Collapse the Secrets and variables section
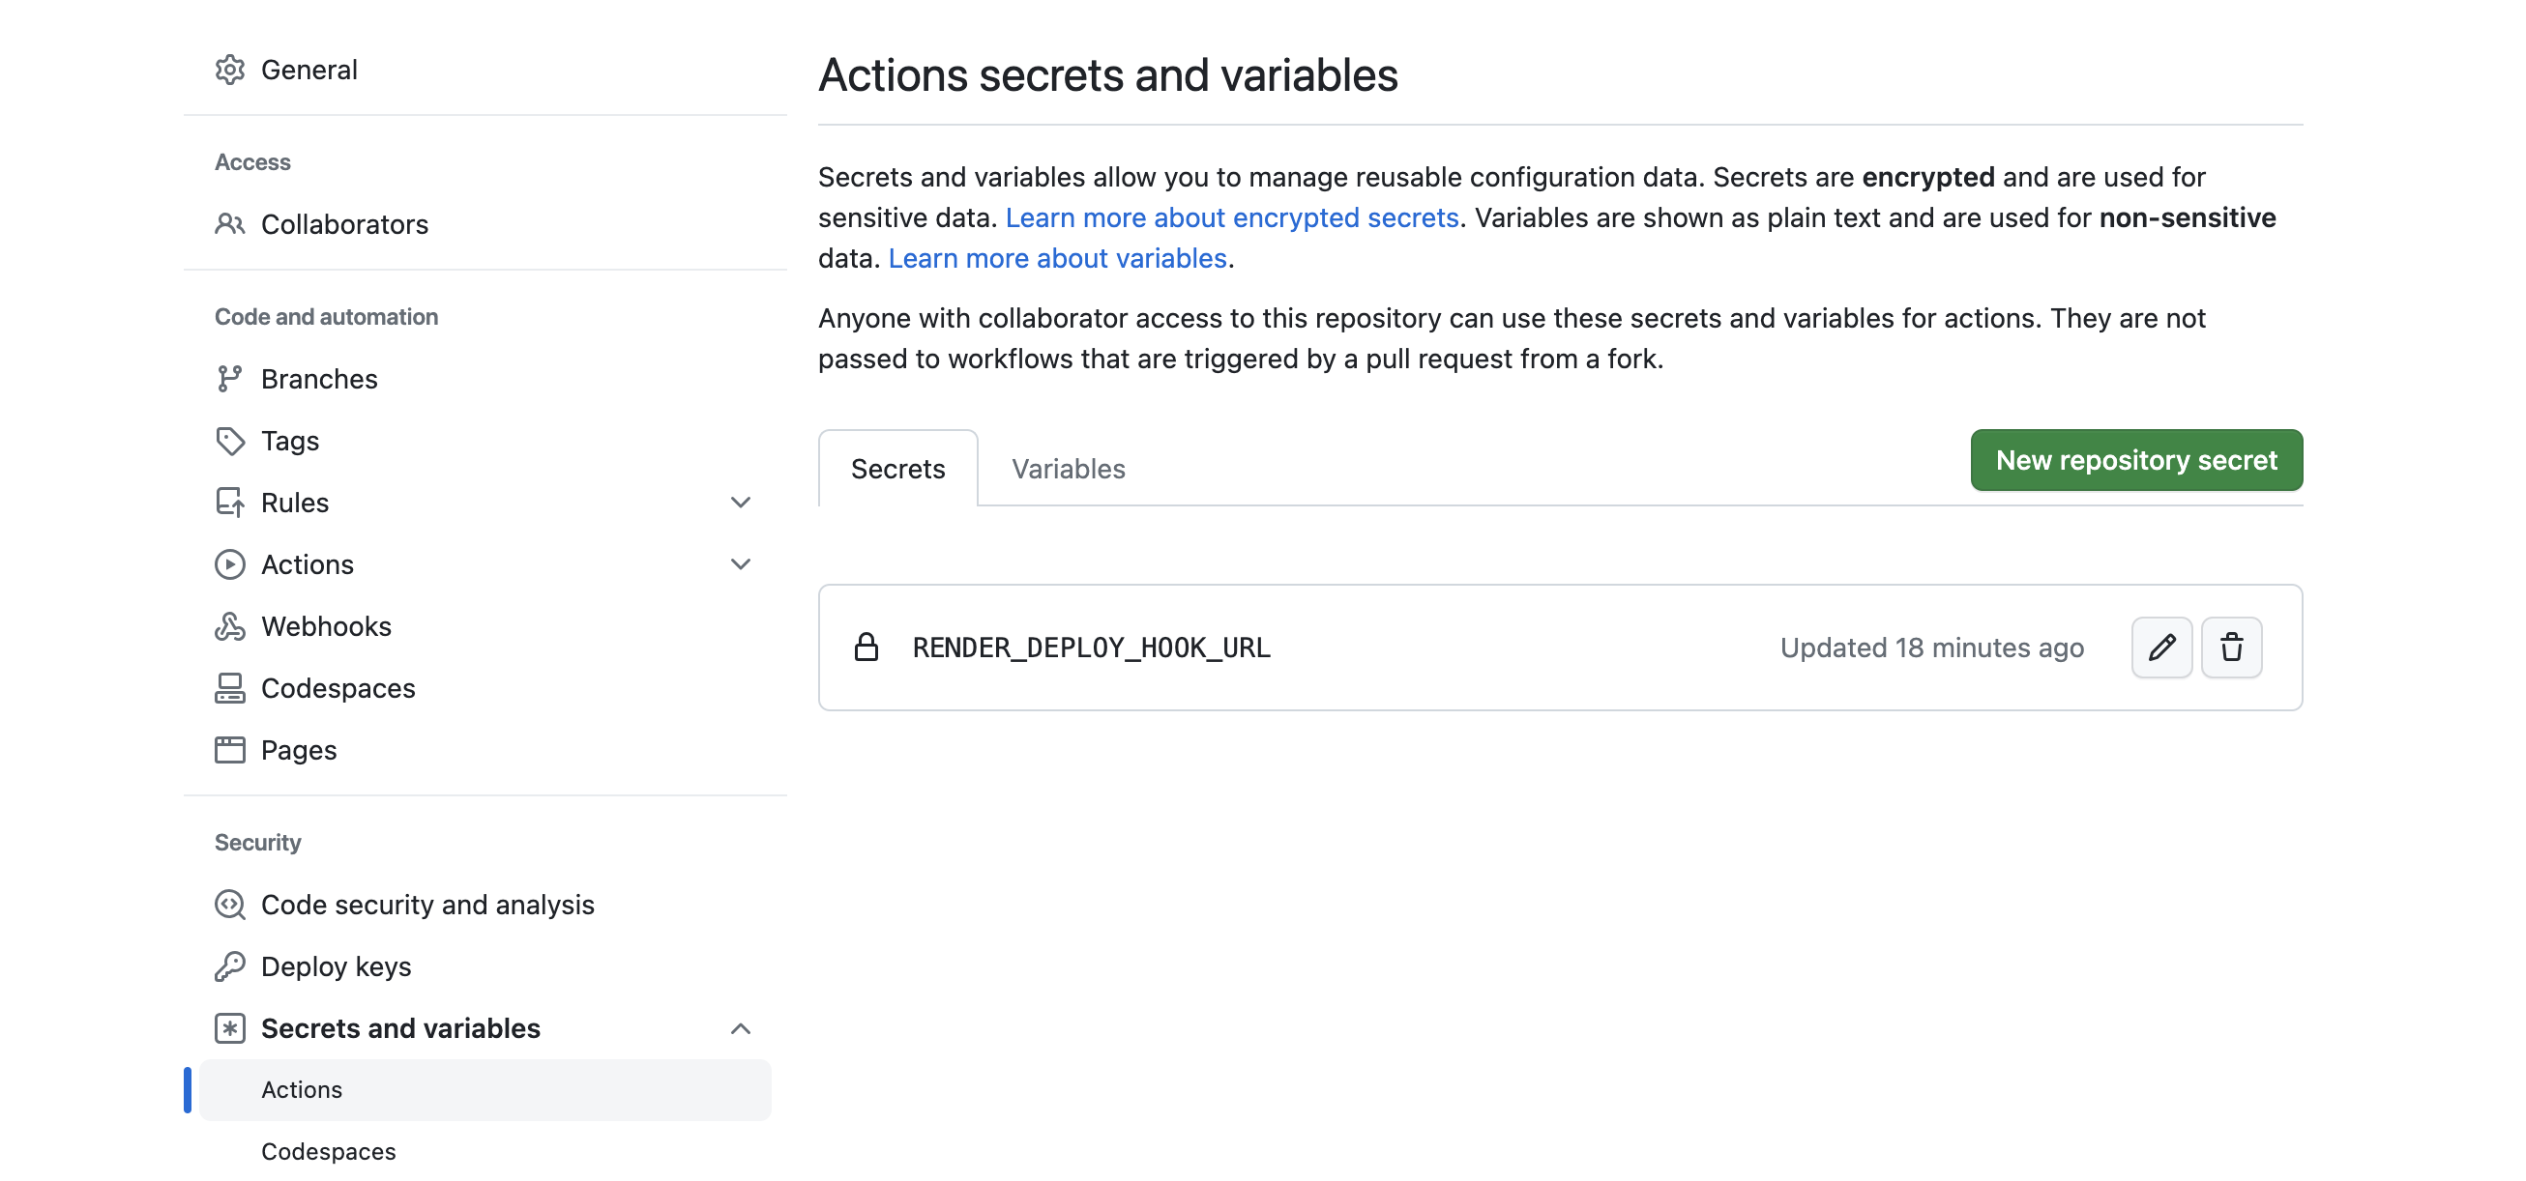The width and height of the screenshot is (2526, 1181). pos(742,1028)
